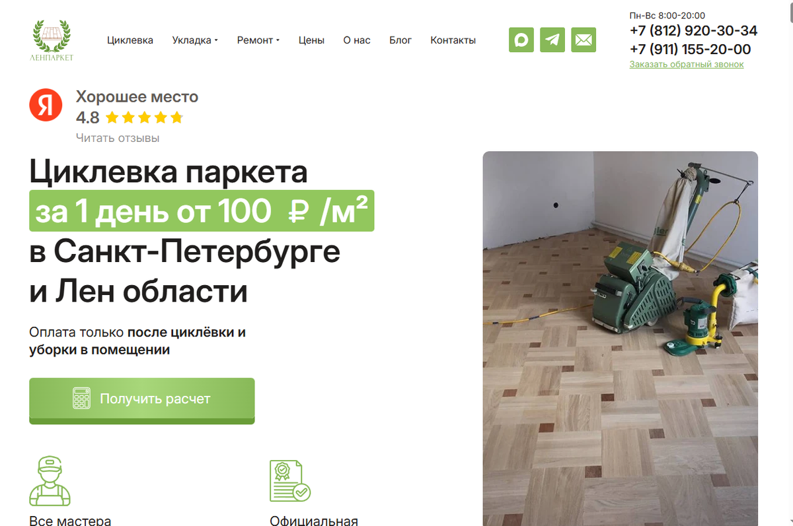Click the calculator icon on the green button
Viewport: 793px width, 526px height.
[x=82, y=399]
